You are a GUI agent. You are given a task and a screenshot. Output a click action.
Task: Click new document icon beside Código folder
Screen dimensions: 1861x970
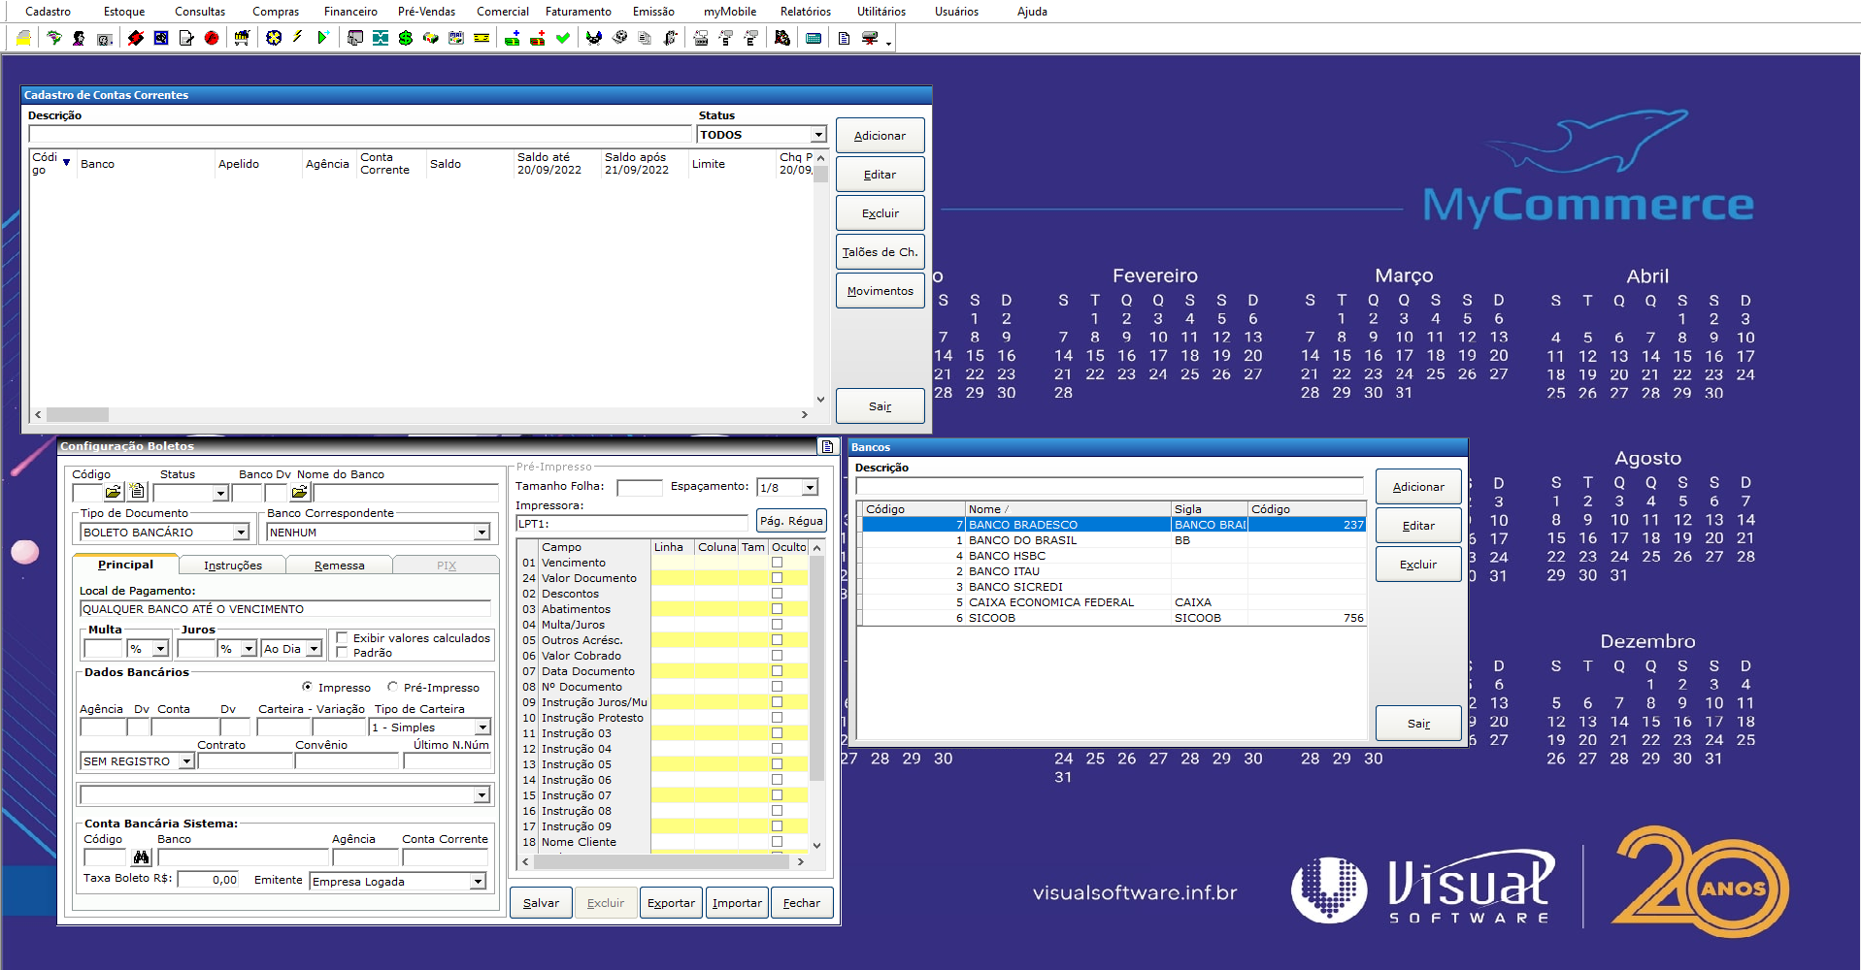tap(136, 492)
